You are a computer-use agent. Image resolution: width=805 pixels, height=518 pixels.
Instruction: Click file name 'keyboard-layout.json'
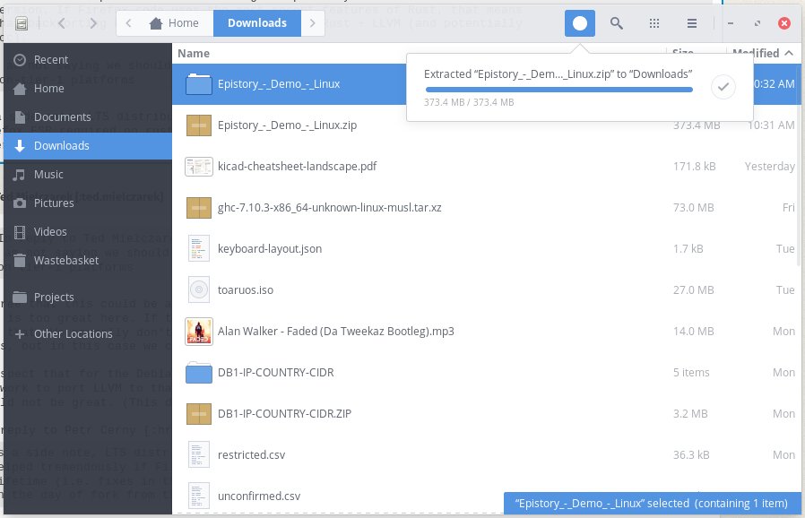pos(270,249)
